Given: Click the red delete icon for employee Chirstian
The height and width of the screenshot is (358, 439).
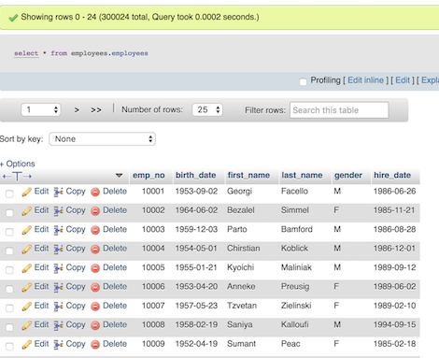Looking at the screenshot, I should 95,250.
